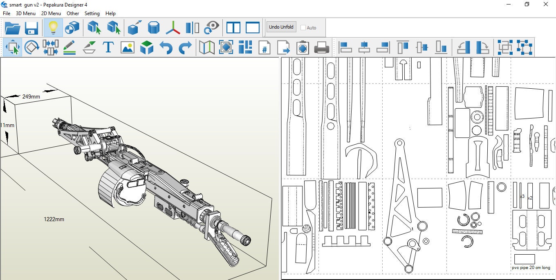Activate the select and move tool
This screenshot has height=280, width=556.
12,47
